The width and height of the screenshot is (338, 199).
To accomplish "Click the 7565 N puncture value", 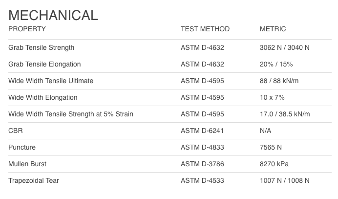I will pos(271,148).
